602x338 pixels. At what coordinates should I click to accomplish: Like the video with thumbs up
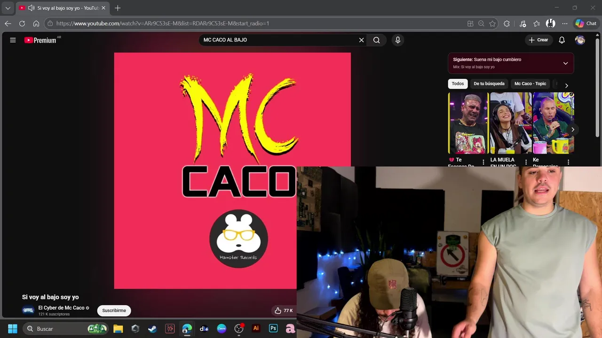pyautogui.click(x=284, y=310)
